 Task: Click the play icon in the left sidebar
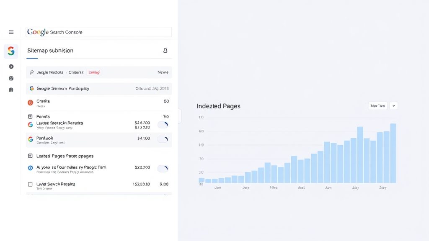click(11, 66)
